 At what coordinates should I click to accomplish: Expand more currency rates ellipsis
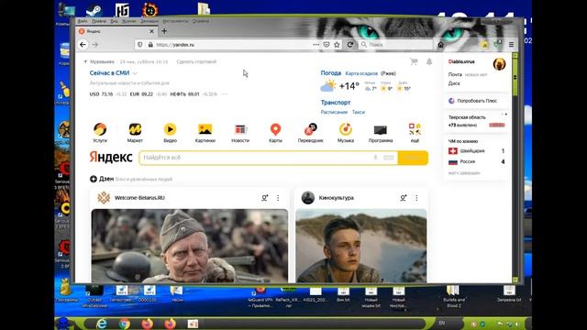(224, 93)
